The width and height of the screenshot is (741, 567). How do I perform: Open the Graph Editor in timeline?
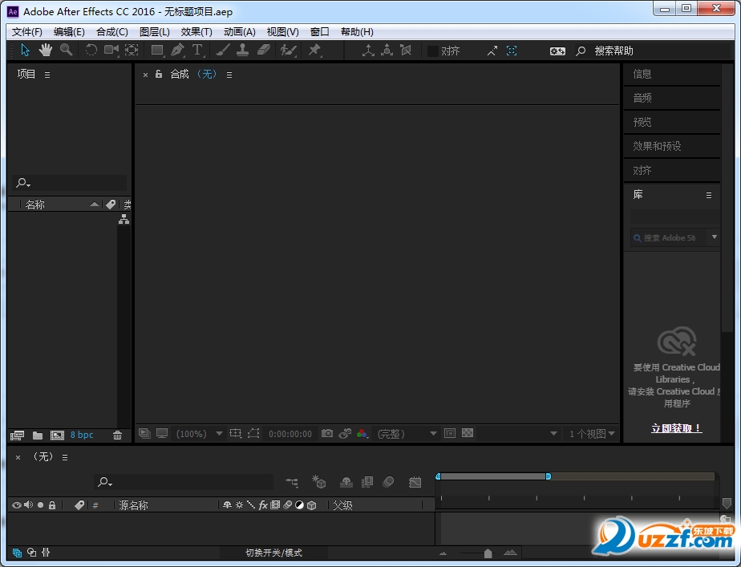[415, 482]
